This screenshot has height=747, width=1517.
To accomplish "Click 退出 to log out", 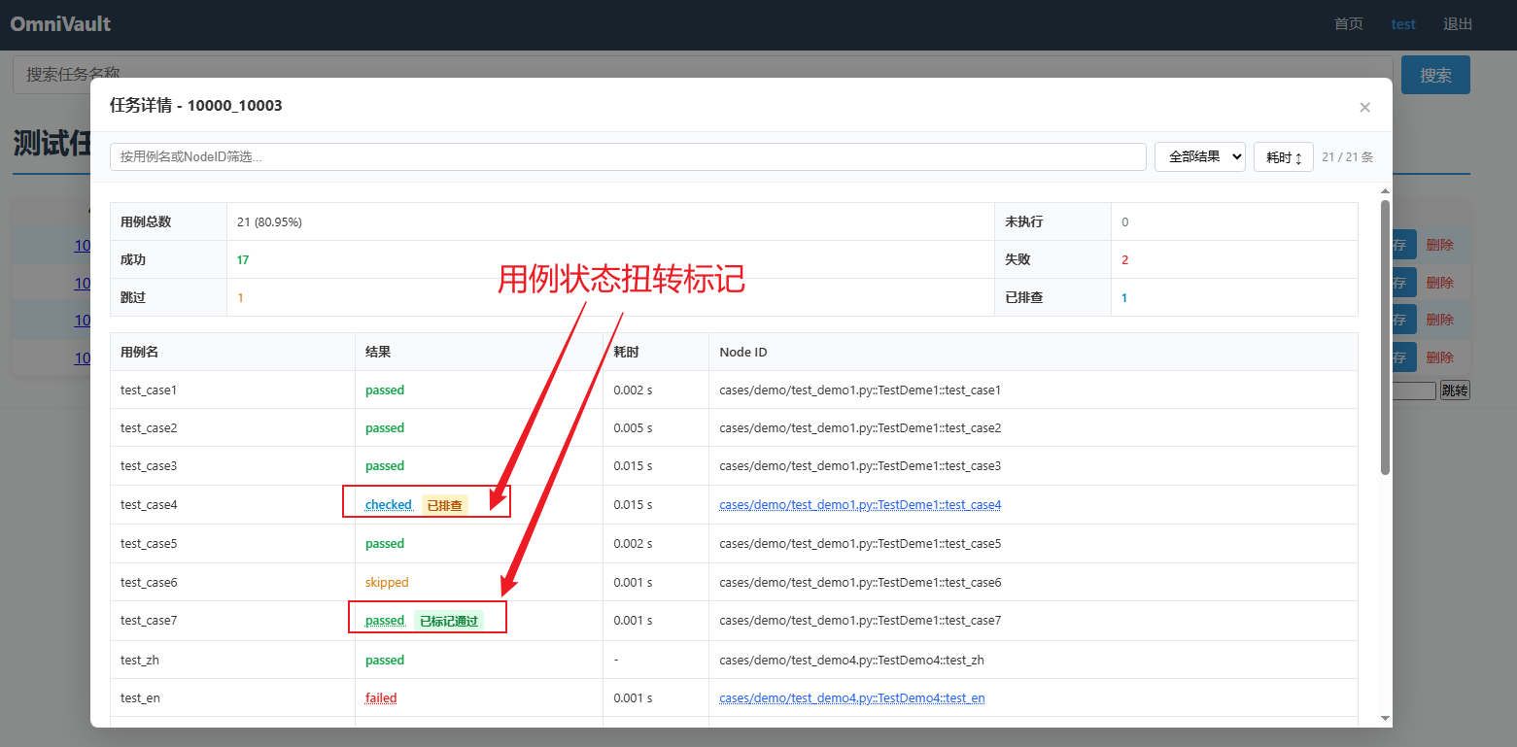I will [x=1458, y=24].
